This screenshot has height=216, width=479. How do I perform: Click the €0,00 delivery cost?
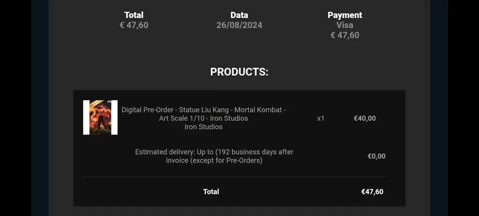pos(376,156)
